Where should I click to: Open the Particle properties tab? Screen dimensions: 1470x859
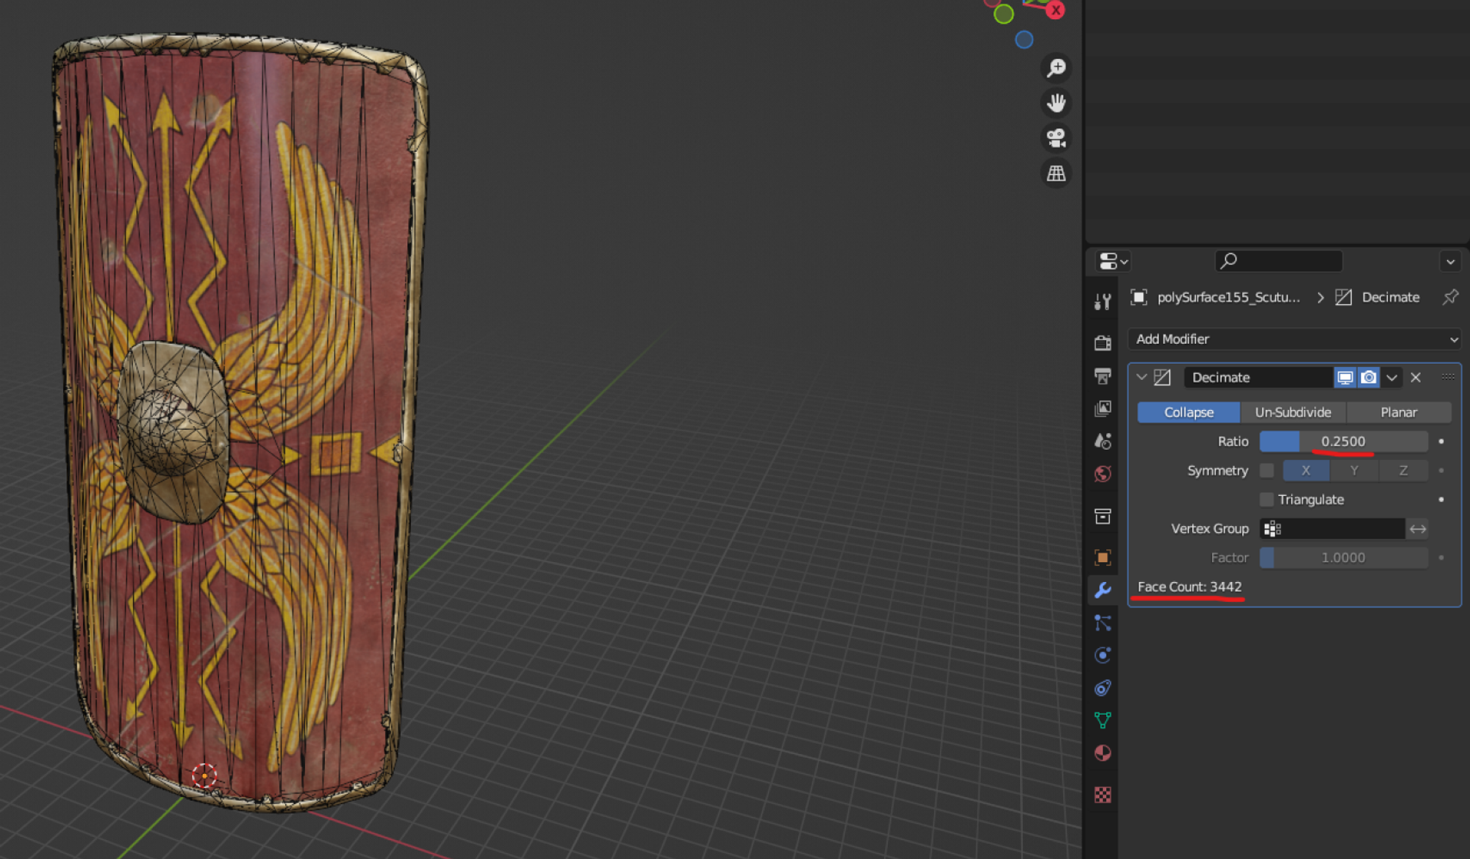[x=1102, y=623]
